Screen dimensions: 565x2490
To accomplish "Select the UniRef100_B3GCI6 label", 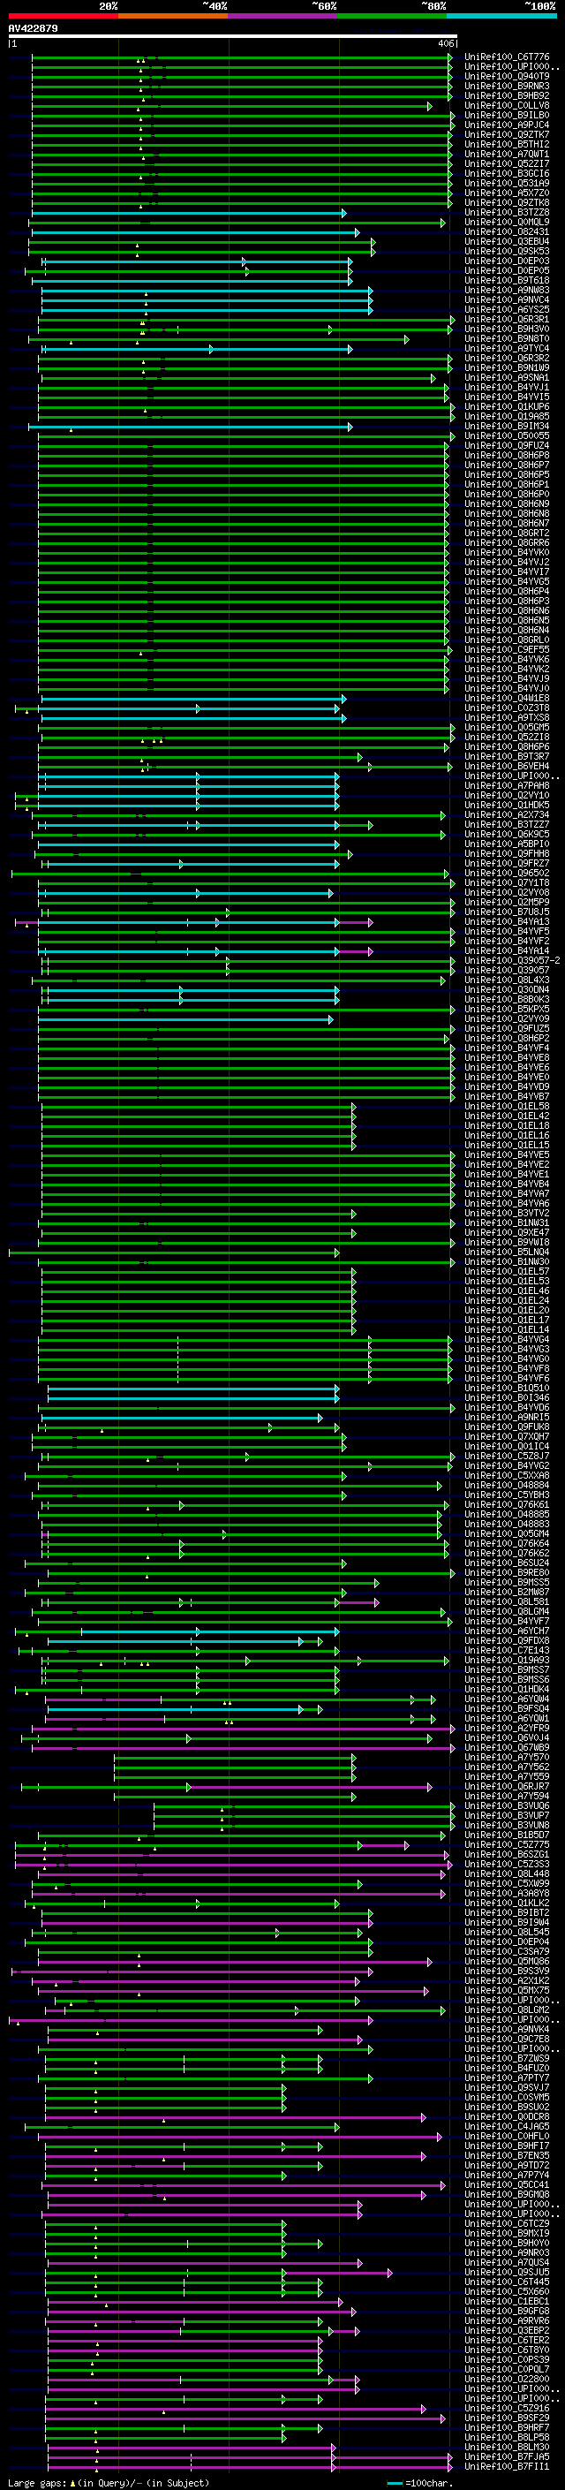I will click(x=507, y=174).
